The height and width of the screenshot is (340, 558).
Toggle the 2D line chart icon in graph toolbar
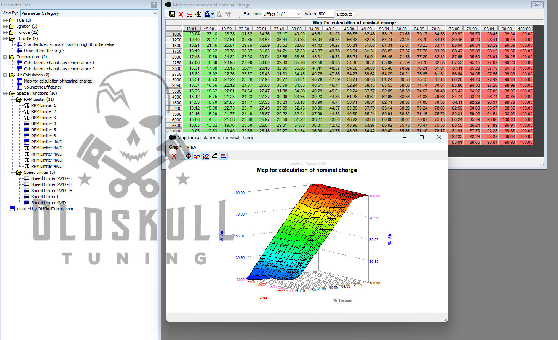206,156
